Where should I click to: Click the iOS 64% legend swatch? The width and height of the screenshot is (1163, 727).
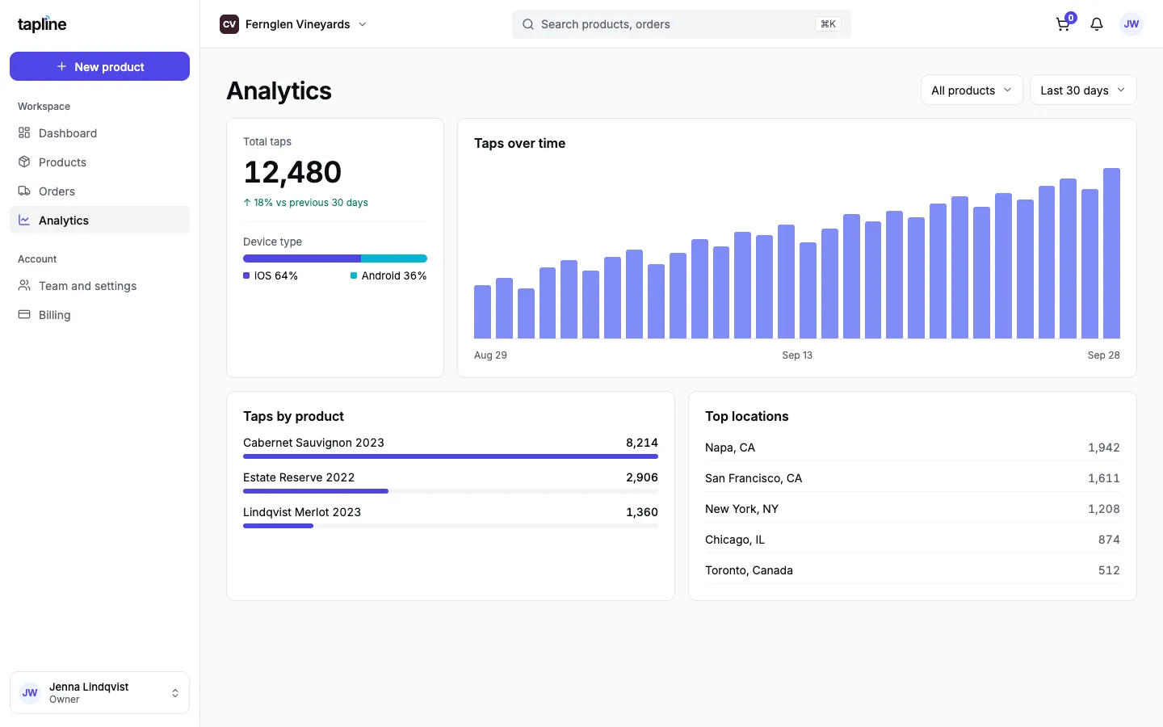pyautogui.click(x=246, y=275)
